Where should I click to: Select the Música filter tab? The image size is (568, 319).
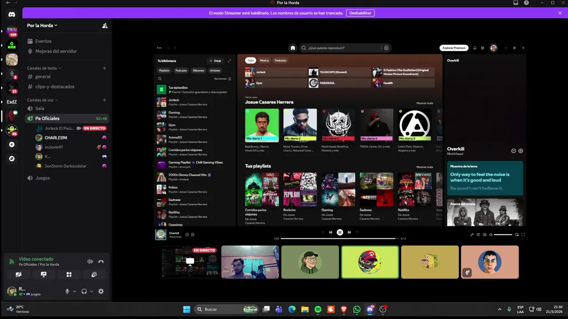tap(264, 60)
